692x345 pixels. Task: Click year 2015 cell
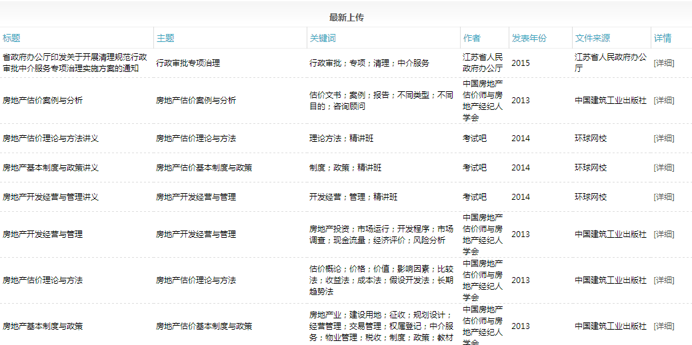coord(520,63)
